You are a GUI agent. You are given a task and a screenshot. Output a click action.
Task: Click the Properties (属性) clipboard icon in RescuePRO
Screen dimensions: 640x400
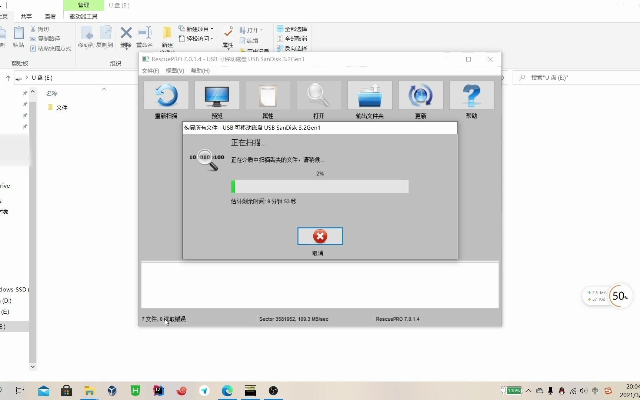(268, 96)
